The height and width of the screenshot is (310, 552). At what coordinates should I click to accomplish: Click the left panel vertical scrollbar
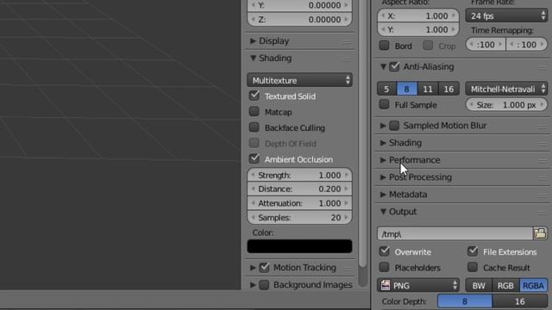click(362, 133)
